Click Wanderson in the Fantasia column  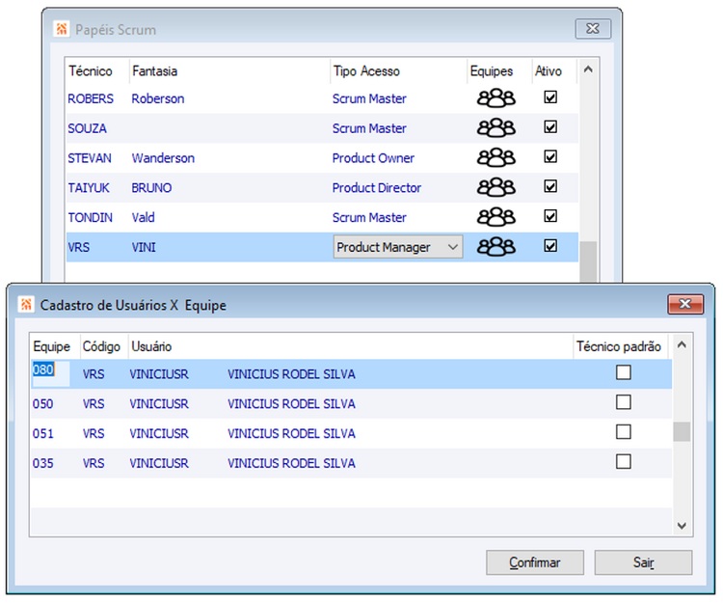163,158
